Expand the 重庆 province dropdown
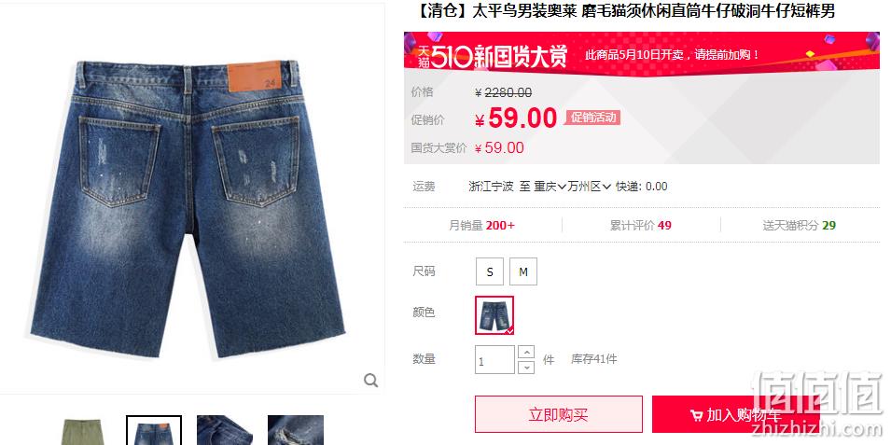Viewport: 891px width, 445px height. [550, 187]
